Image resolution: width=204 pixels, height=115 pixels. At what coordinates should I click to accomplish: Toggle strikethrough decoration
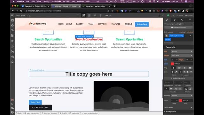coord(184,72)
